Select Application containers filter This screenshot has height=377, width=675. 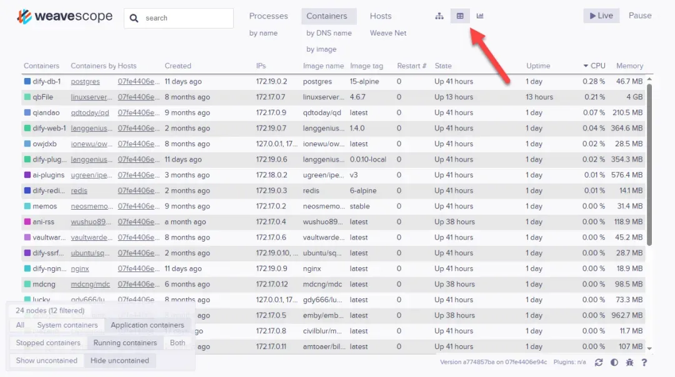(x=147, y=325)
